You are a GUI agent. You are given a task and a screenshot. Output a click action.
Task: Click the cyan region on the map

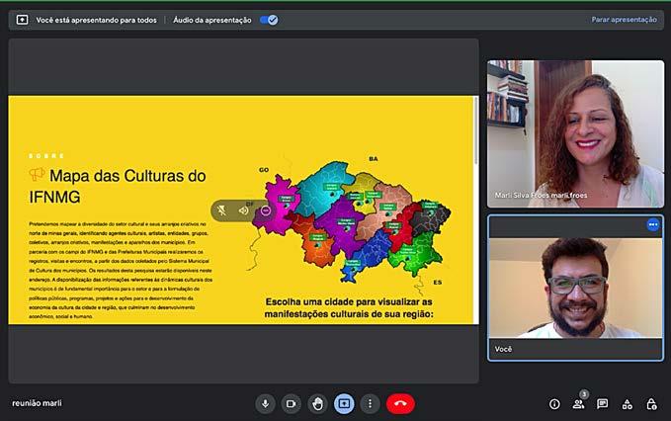pyautogui.click(x=324, y=188)
